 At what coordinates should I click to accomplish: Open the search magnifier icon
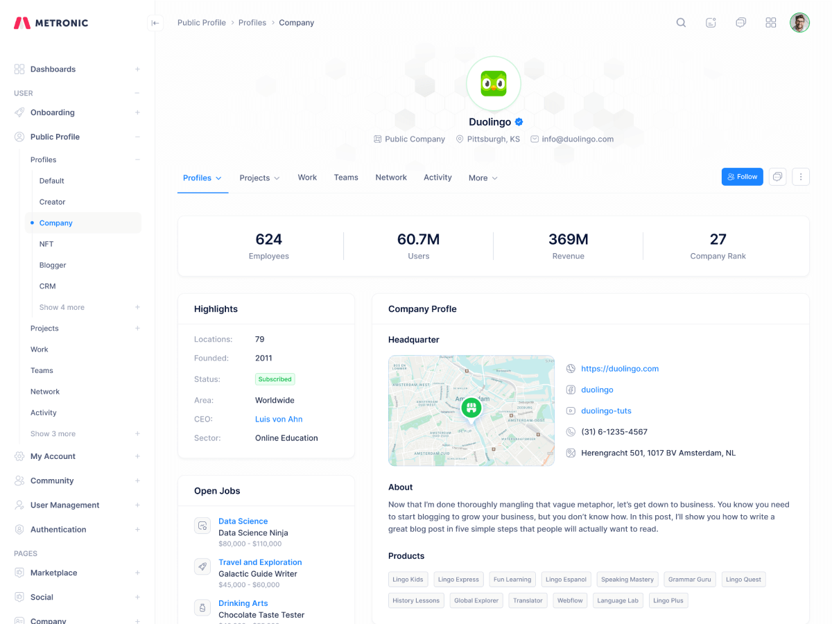point(681,22)
